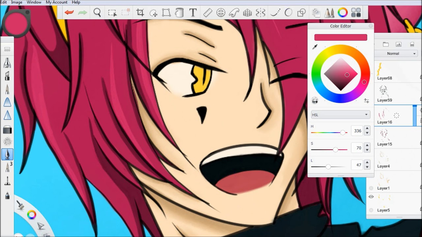Click the Color Editor preview swatch bar
422x237 pixels.
tap(341, 37)
